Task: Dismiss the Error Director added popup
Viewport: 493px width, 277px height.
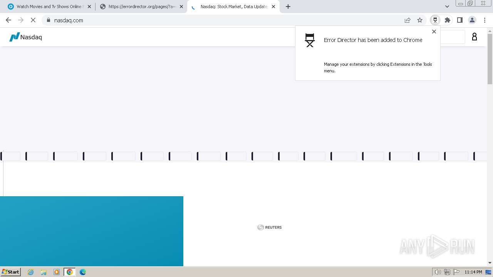Action: (x=434, y=32)
